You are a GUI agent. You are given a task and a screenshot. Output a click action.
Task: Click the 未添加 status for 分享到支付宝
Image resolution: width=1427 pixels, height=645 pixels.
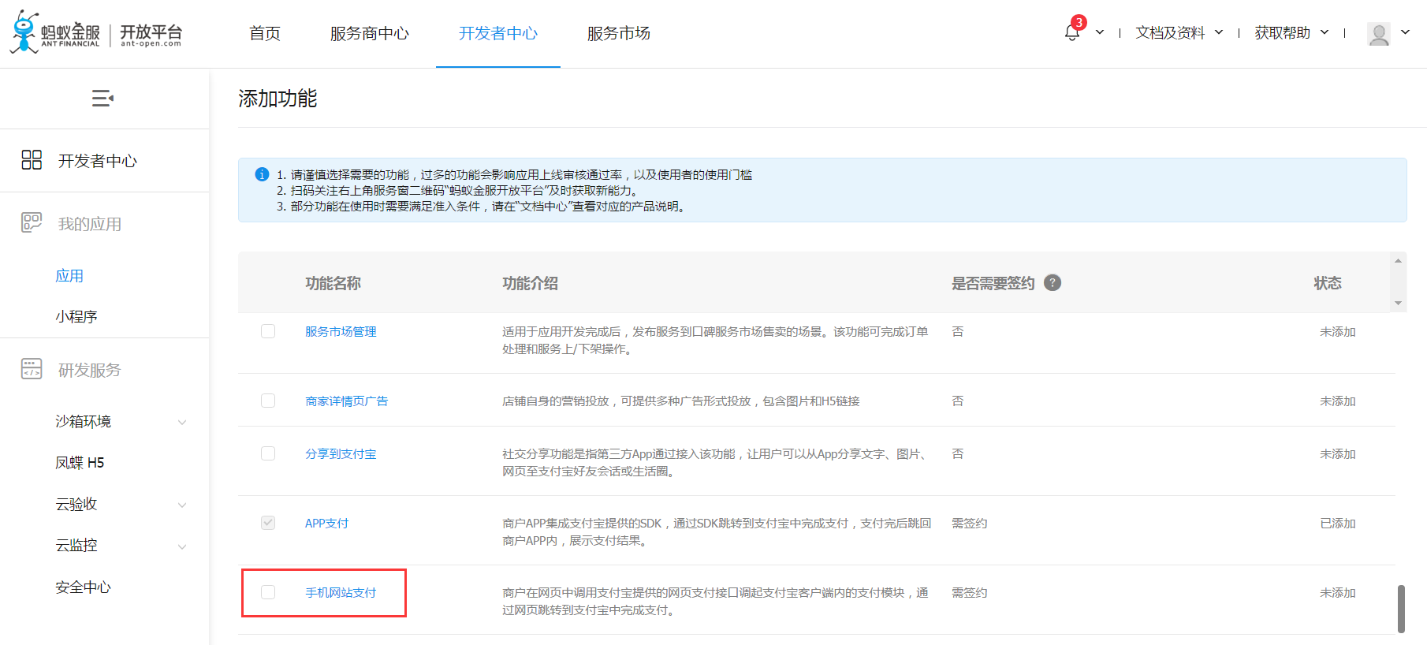pyautogui.click(x=1338, y=453)
